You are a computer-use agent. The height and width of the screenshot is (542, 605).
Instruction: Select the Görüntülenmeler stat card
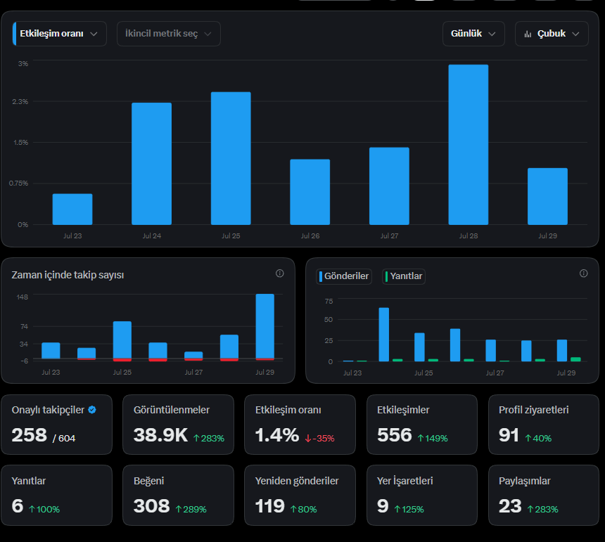pyautogui.click(x=178, y=425)
